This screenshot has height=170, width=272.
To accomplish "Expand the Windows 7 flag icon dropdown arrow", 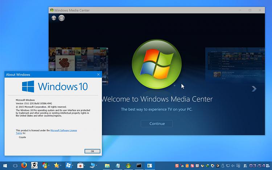I will pos(49,166).
